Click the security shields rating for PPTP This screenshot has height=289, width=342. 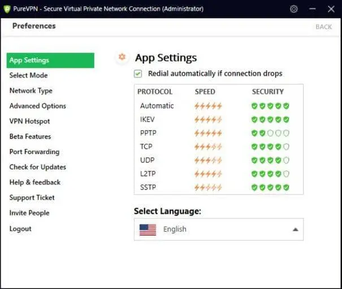[x=270, y=133]
